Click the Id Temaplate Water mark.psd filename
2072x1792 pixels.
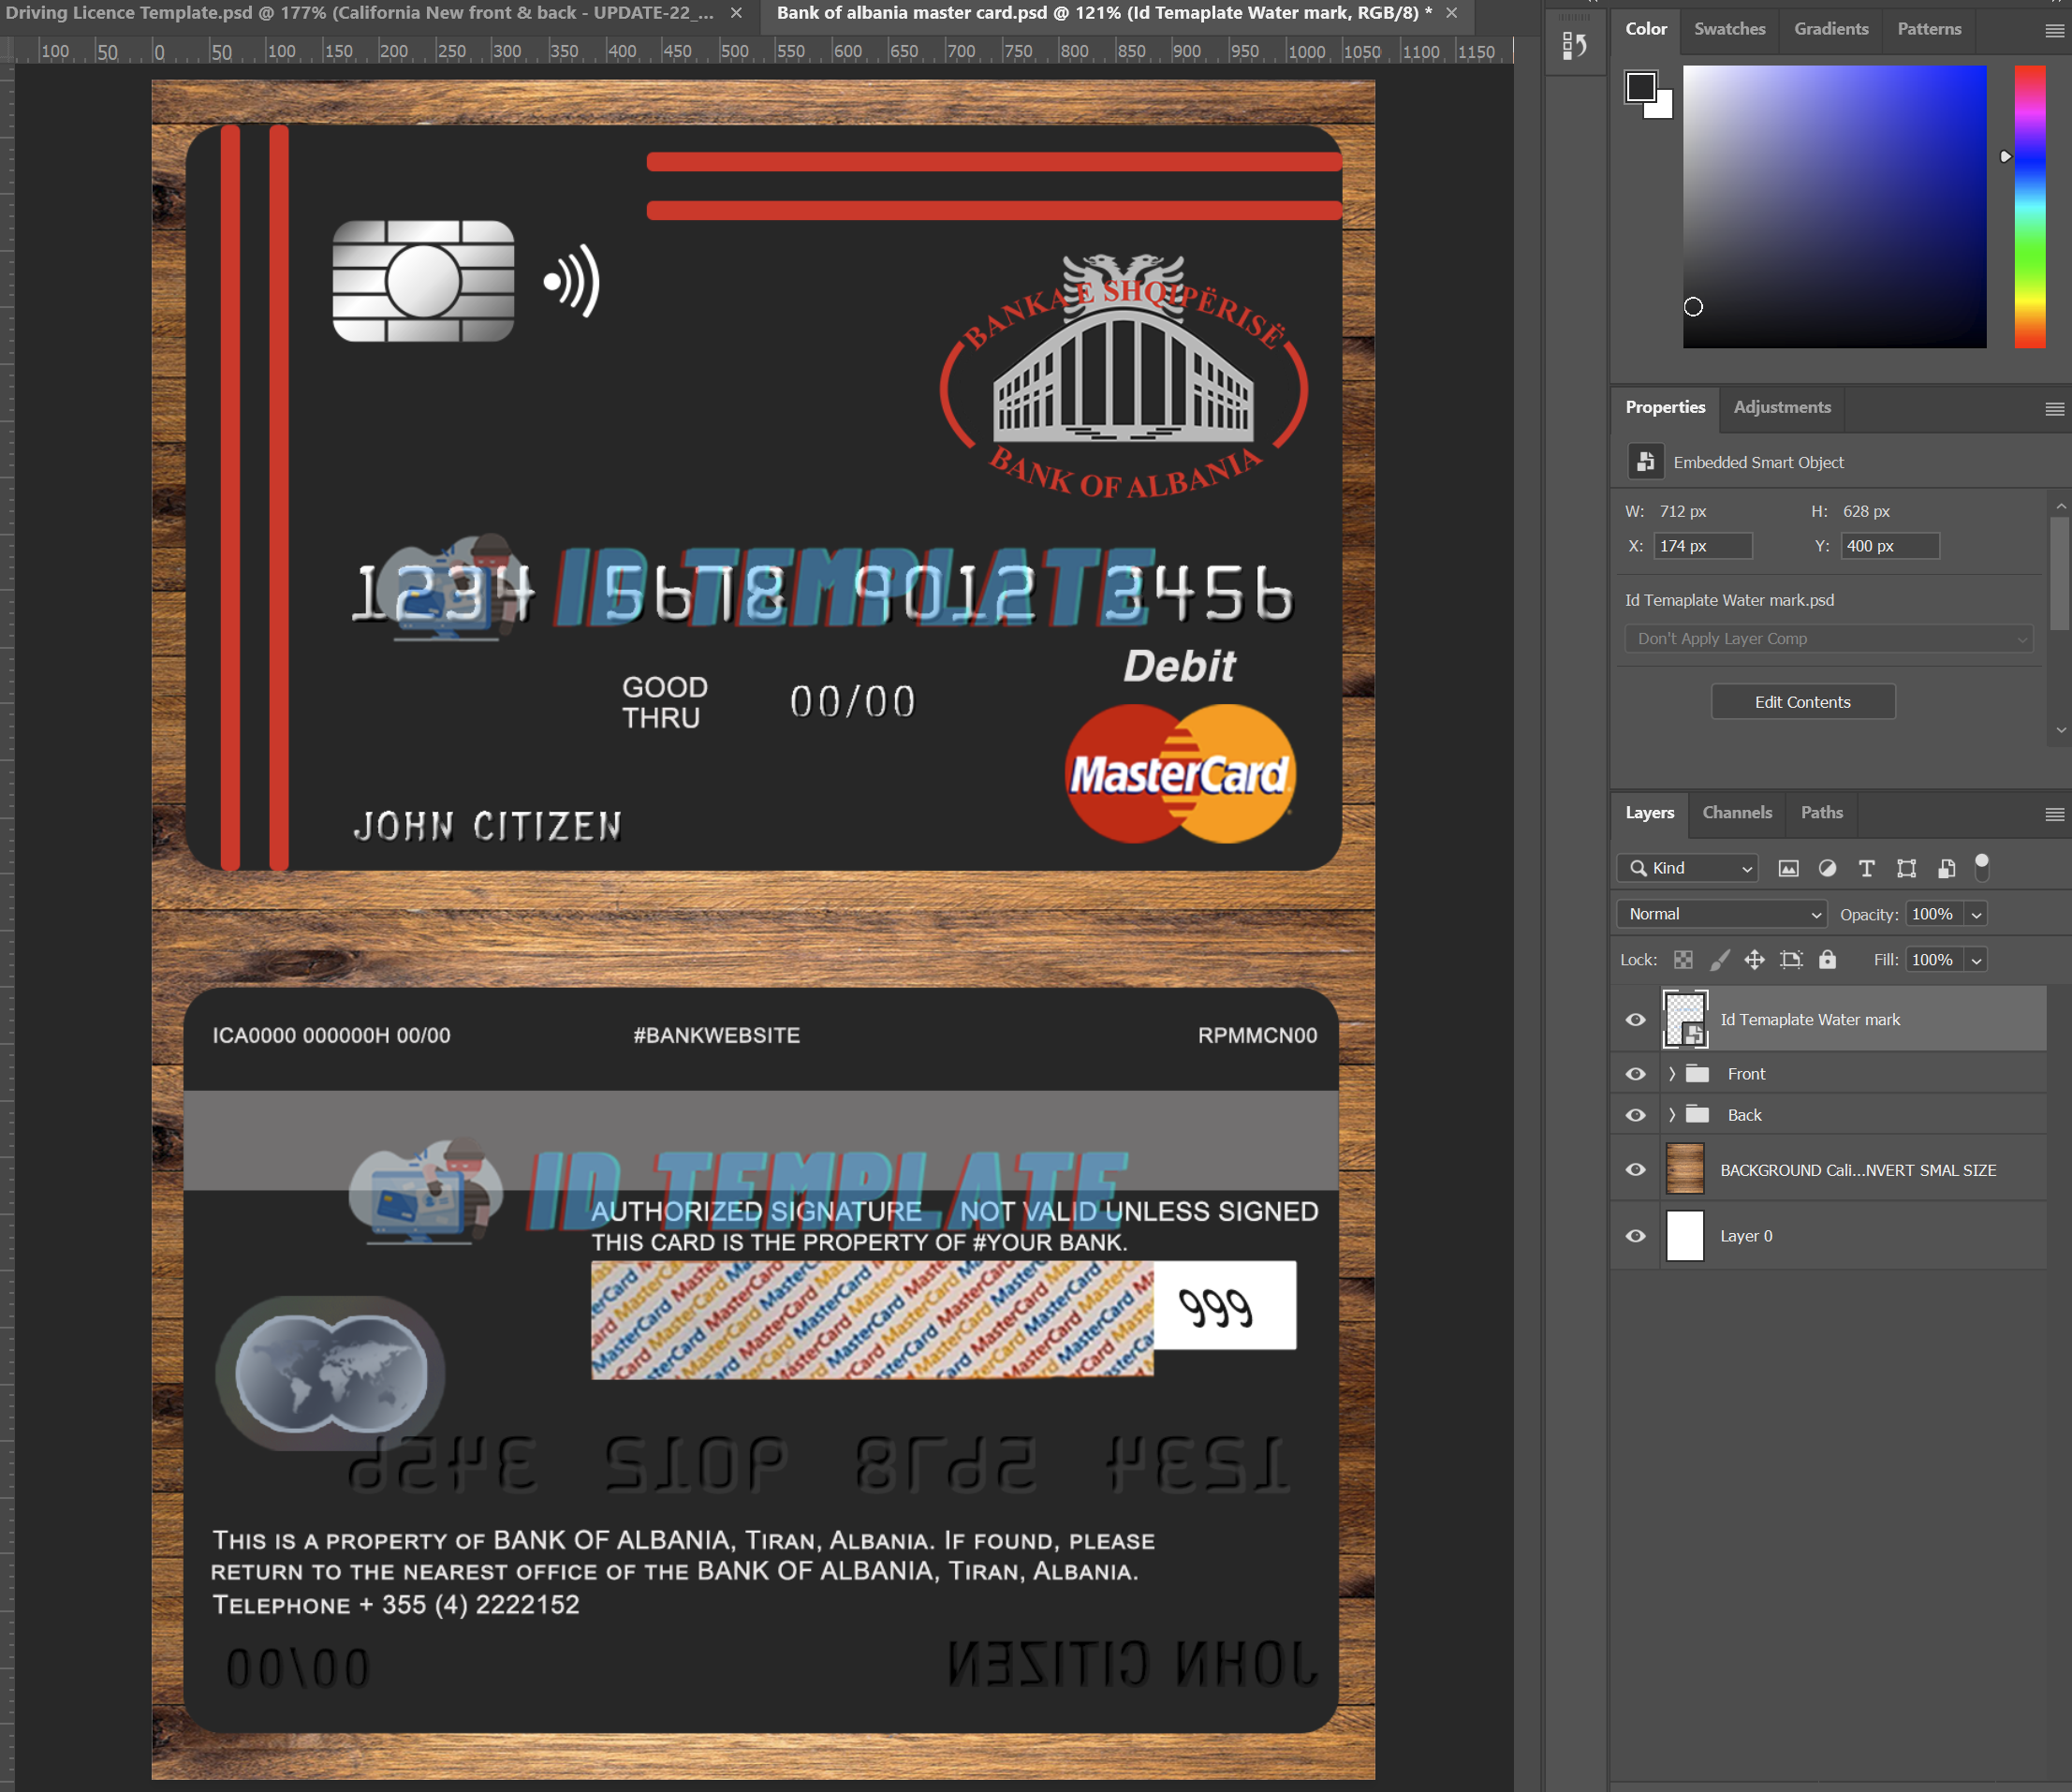1729,600
